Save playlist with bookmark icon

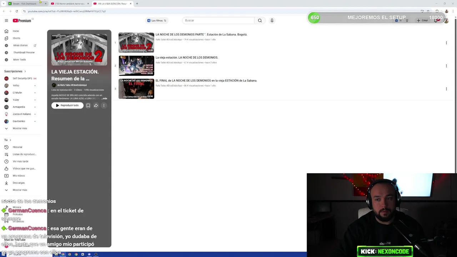(x=88, y=105)
